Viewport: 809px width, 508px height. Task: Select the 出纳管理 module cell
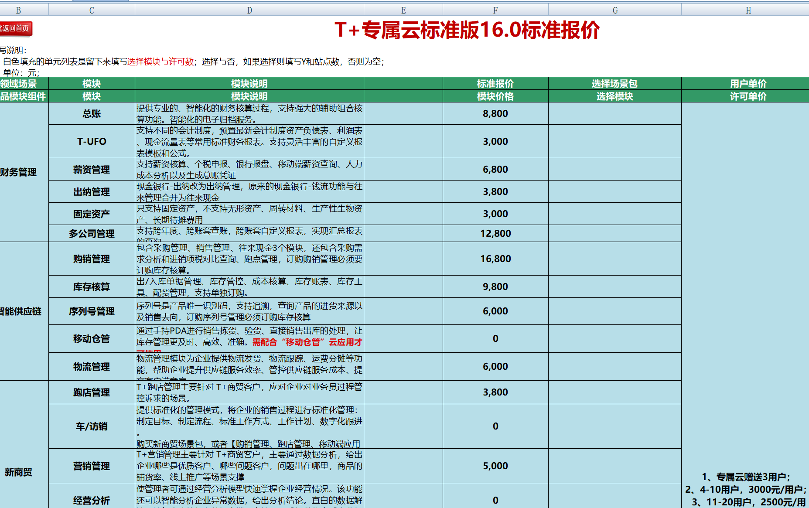tap(92, 191)
